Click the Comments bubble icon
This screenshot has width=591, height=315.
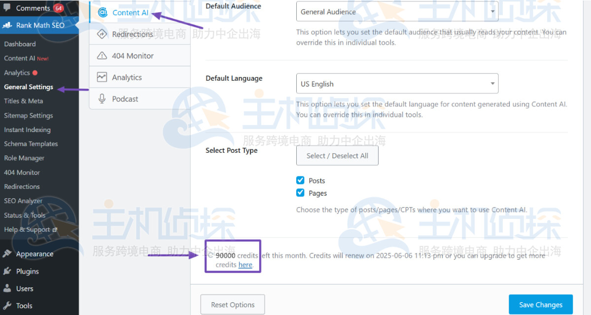(7, 8)
